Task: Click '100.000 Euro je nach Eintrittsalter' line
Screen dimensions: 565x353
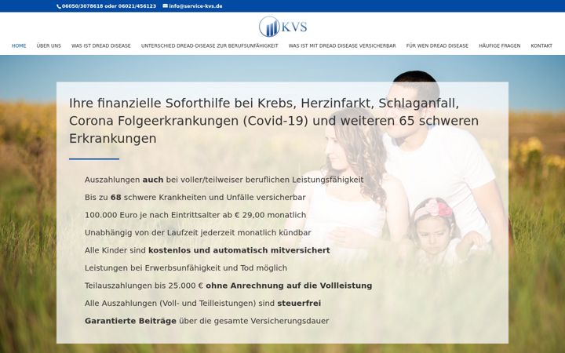Action: pyautogui.click(x=195, y=215)
